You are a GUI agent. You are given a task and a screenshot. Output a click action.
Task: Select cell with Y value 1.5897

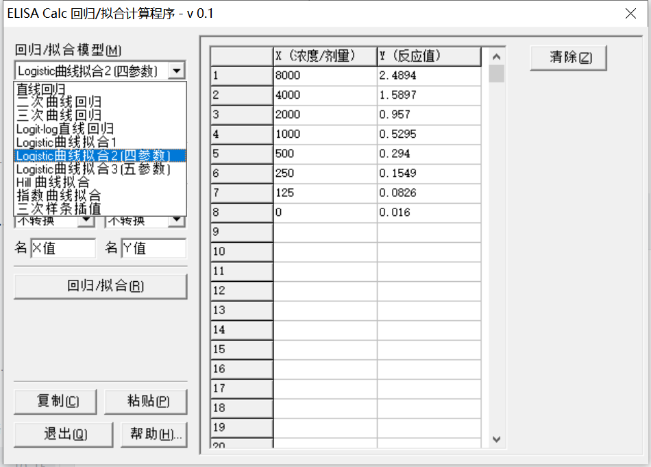point(429,95)
